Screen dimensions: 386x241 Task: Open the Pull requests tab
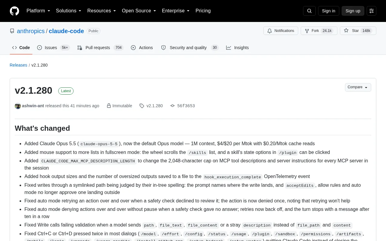coord(100,48)
